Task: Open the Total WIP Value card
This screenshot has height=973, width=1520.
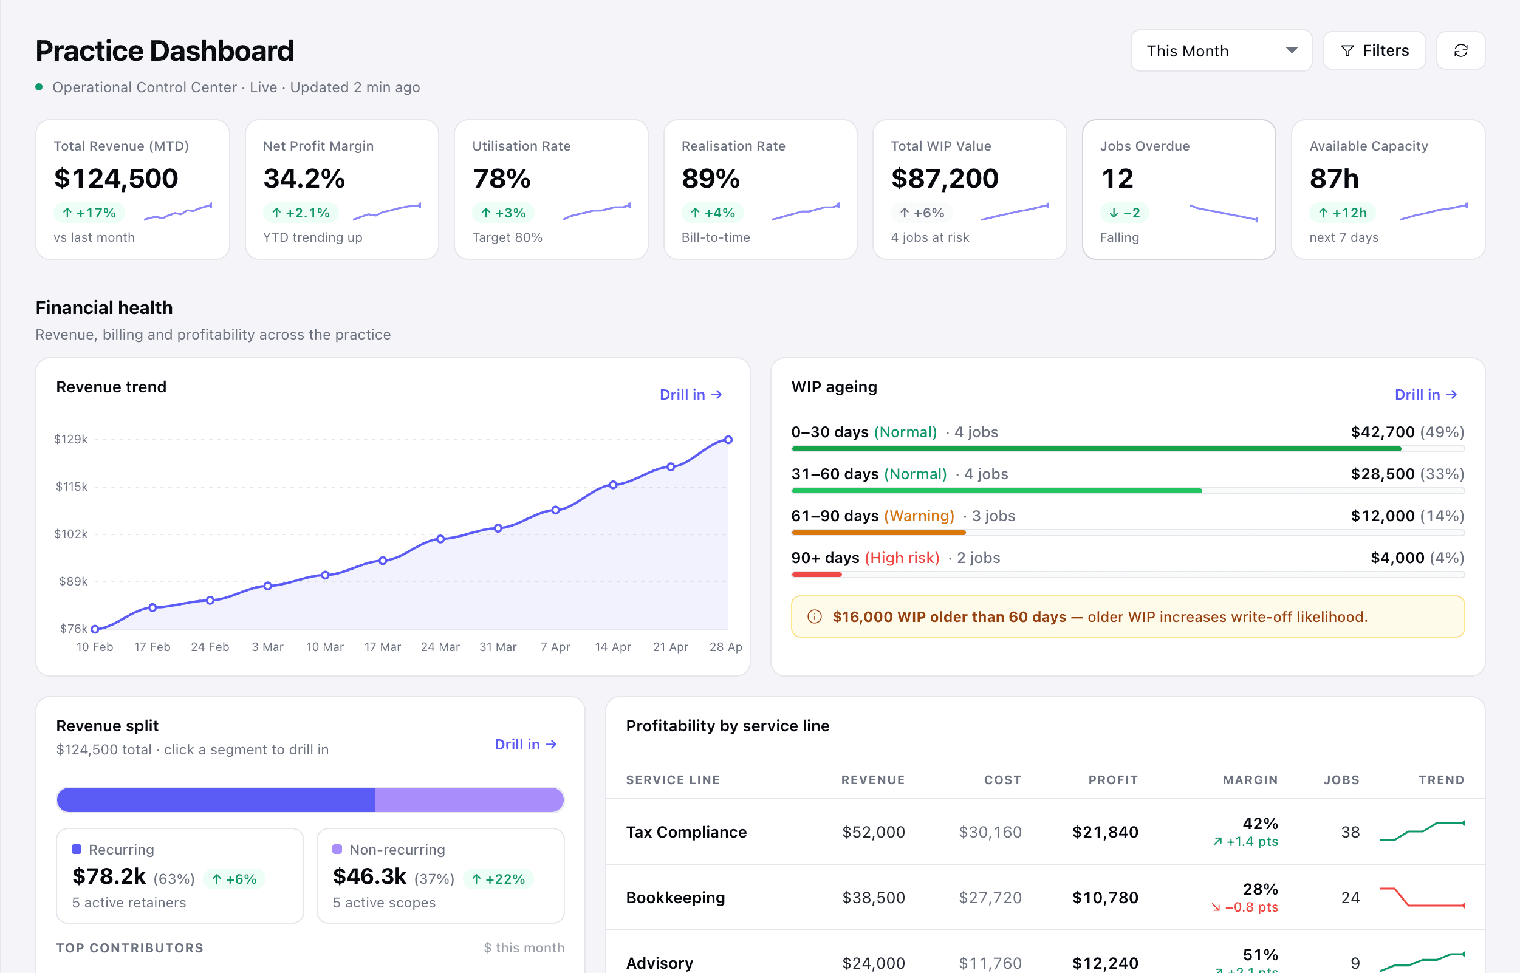Action: [970, 189]
